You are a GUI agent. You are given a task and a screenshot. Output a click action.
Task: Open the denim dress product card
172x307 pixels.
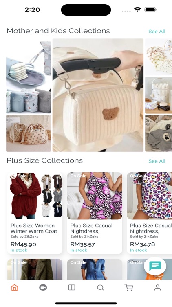pyautogui.click(x=95, y=269)
